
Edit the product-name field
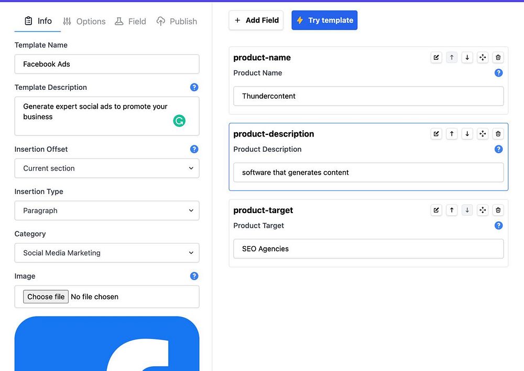436,58
